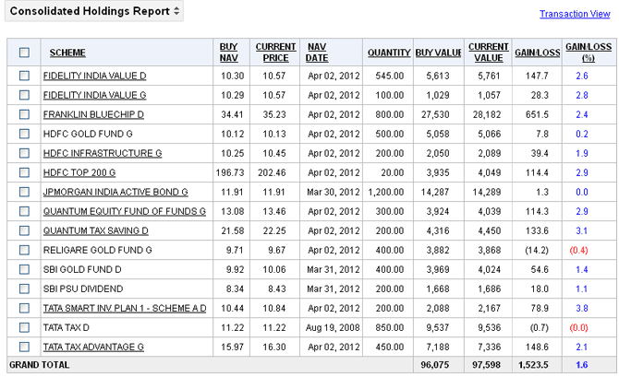Viewport: 619px width, 377px height.
Task: Sort by Quantity column header
Action: point(389,53)
